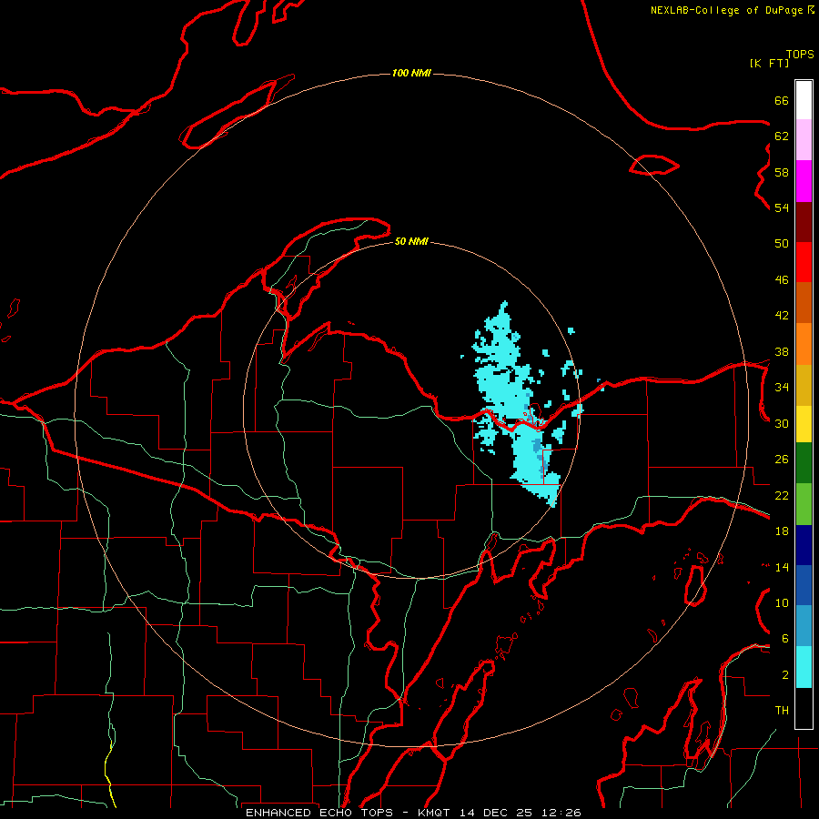Click the "TOPS" legend heading

click(x=800, y=55)
